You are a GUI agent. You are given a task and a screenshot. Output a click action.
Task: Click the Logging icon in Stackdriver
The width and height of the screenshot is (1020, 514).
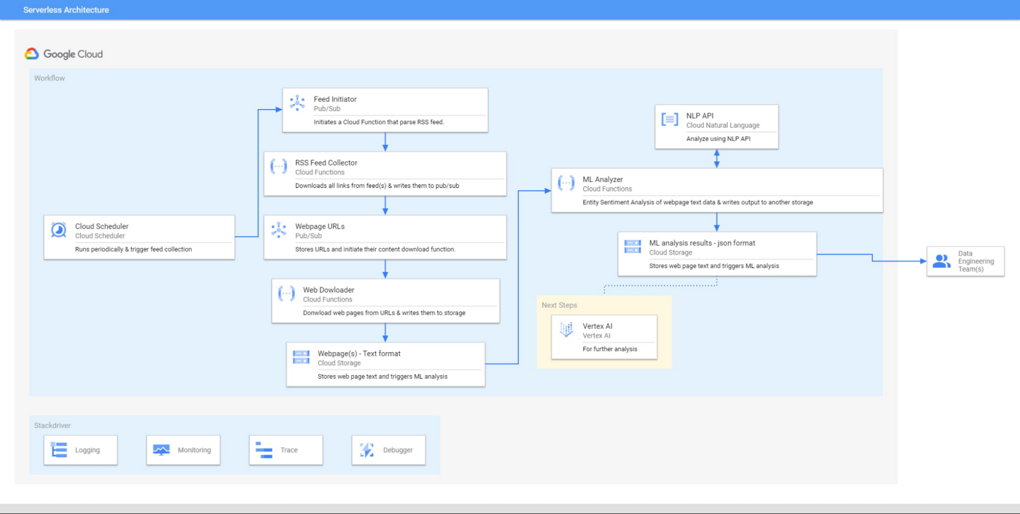[x=59, y=450]
